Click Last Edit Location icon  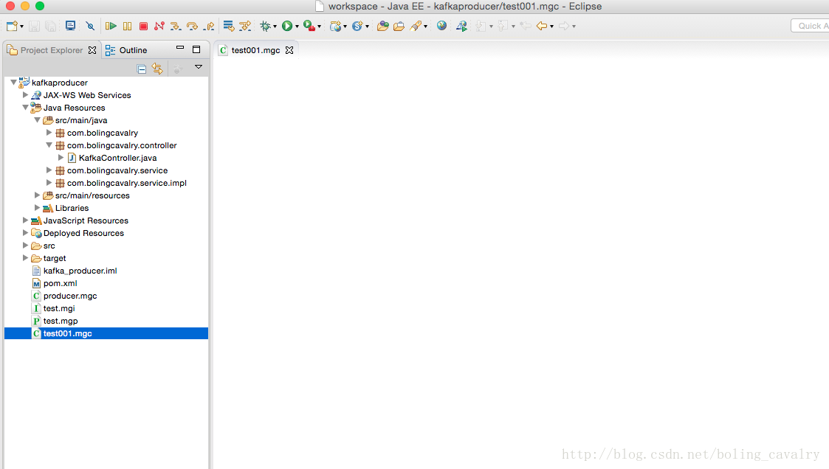[525, 26]
